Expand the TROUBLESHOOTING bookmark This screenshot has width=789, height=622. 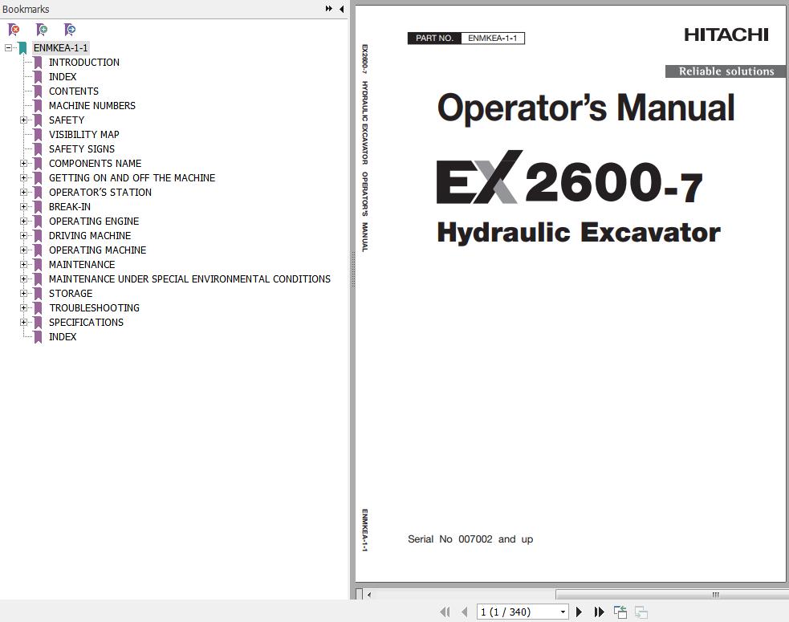click(23, 308)
